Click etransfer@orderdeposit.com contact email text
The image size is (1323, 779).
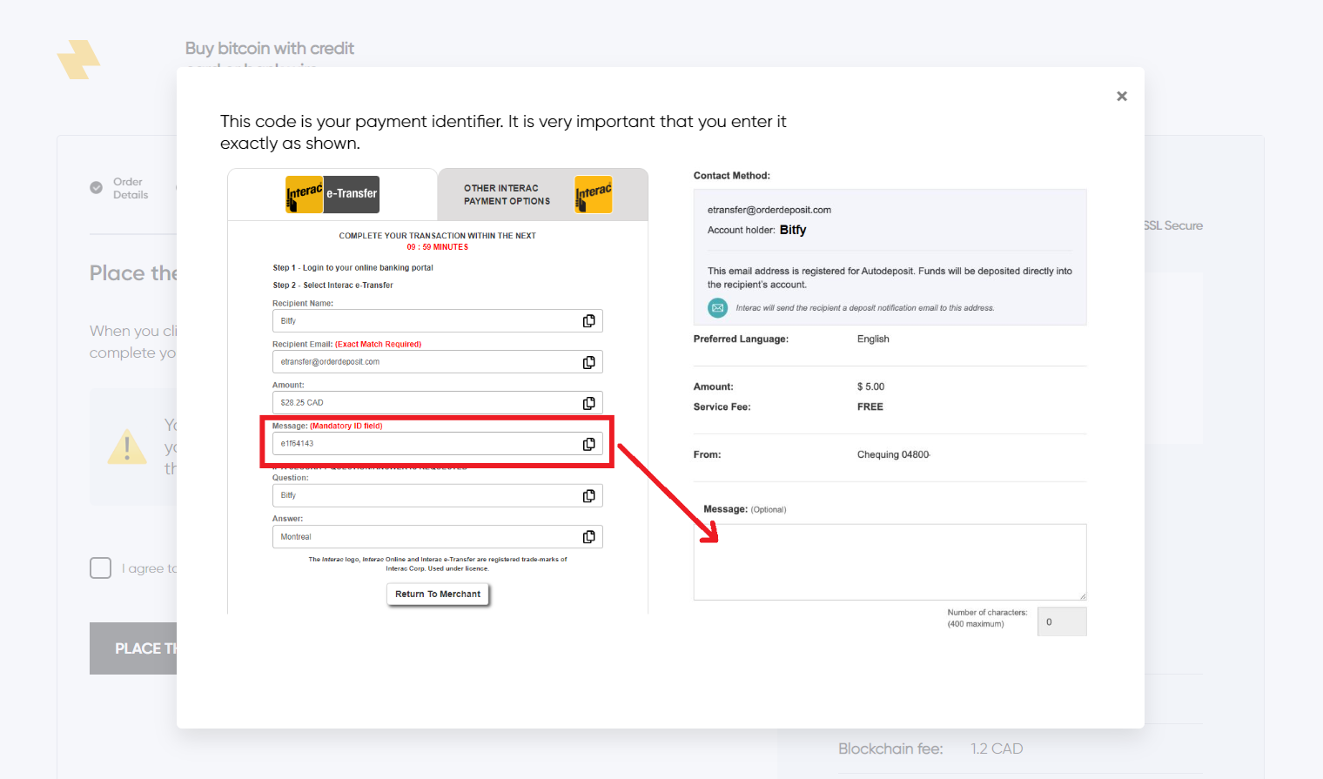(x=769, y=210)
